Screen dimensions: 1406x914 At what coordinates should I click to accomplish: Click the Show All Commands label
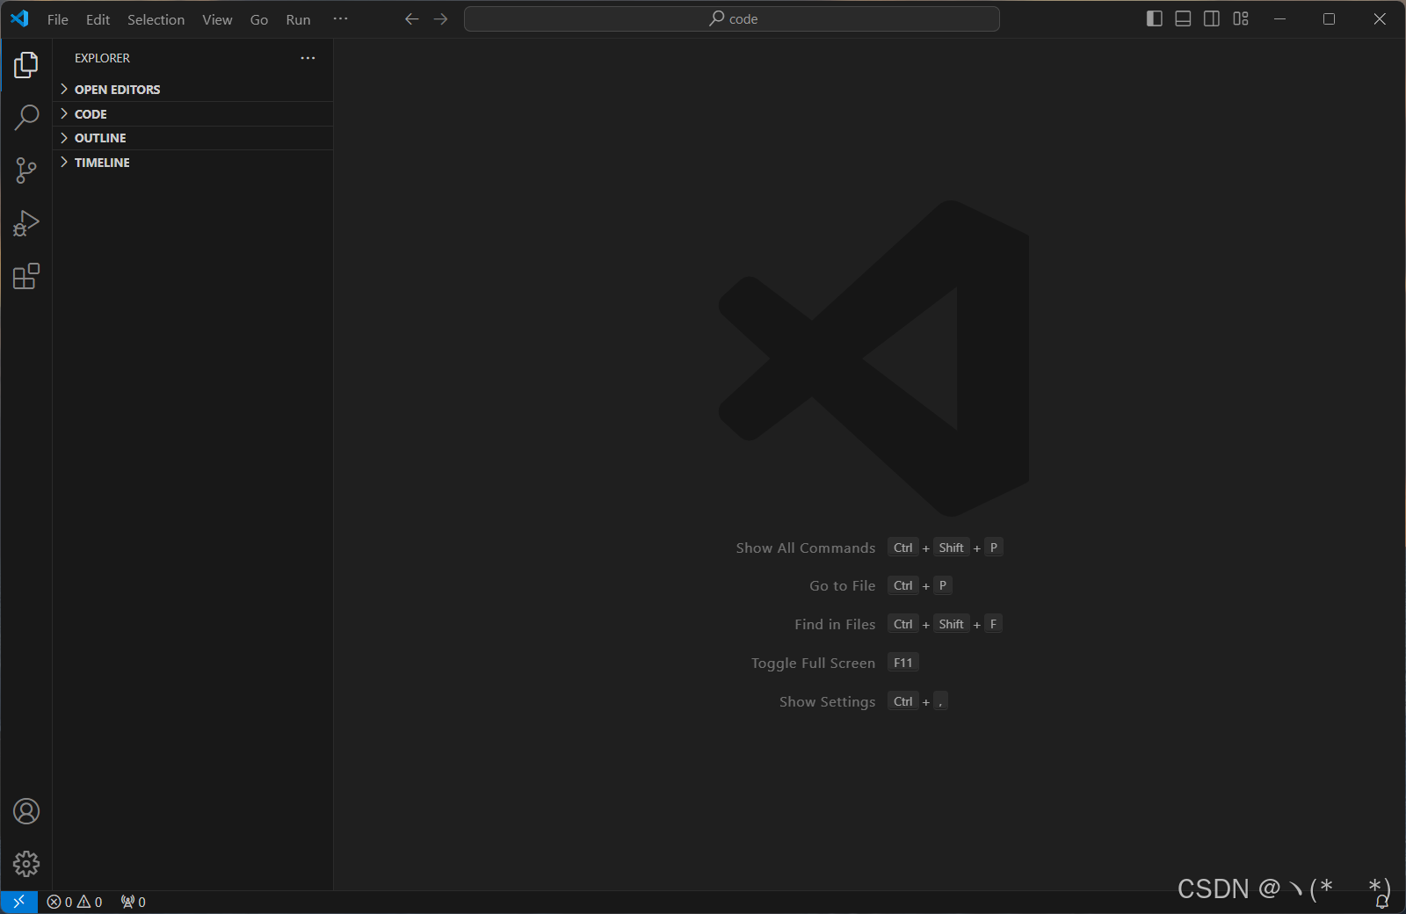tap(806, 548)
